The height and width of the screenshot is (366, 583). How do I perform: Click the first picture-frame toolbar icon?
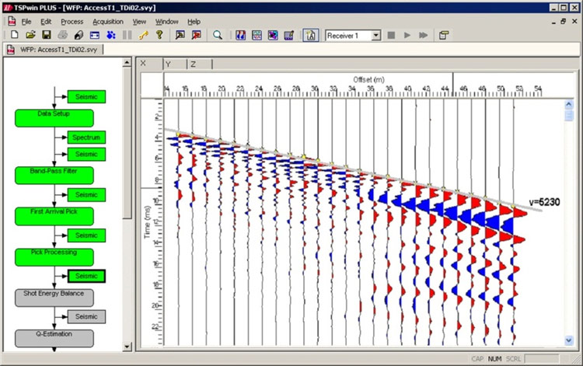180,35
